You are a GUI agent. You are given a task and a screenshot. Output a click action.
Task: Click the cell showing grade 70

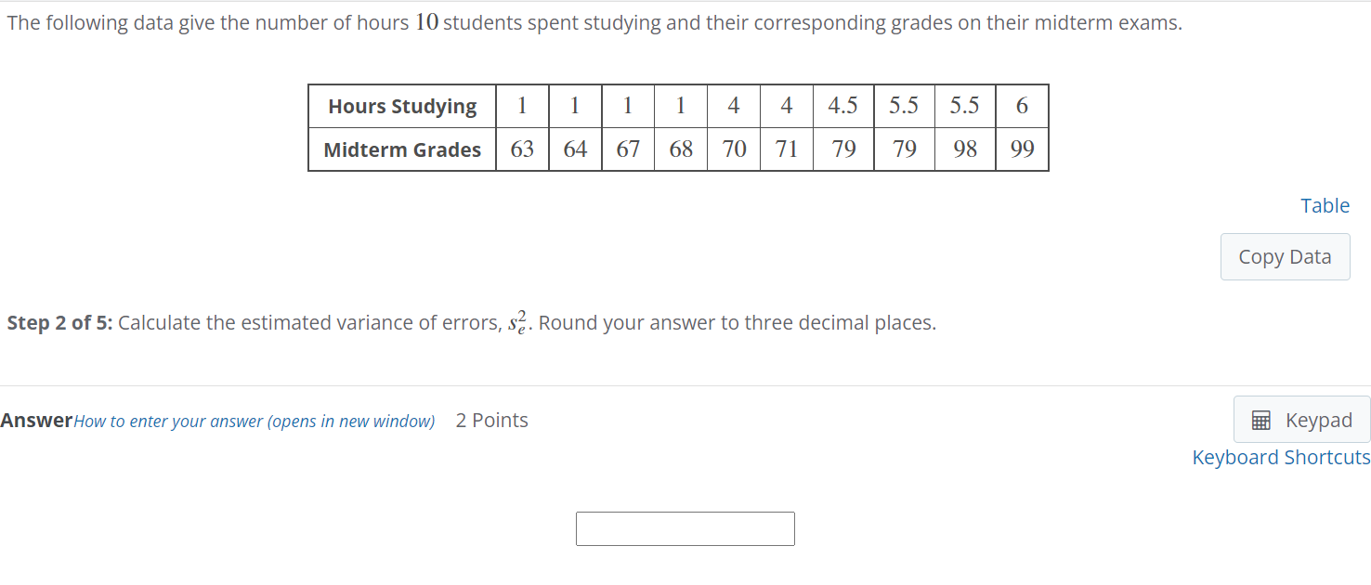click(x=734, y=149)
